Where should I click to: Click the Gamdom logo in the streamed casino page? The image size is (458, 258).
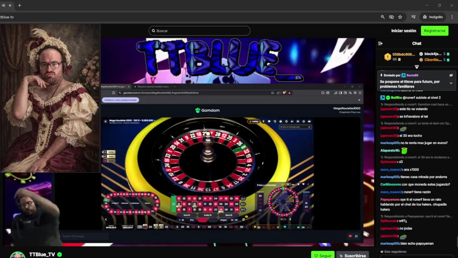[208, 110]
